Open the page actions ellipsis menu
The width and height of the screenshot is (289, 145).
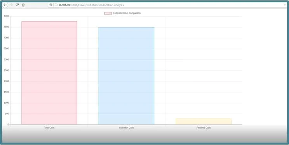286,5
